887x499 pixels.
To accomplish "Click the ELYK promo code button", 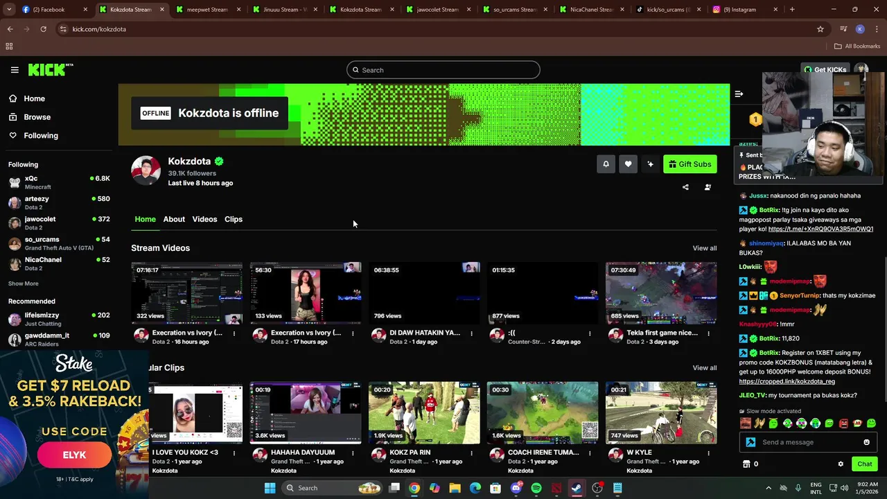I will pos(74,455).
